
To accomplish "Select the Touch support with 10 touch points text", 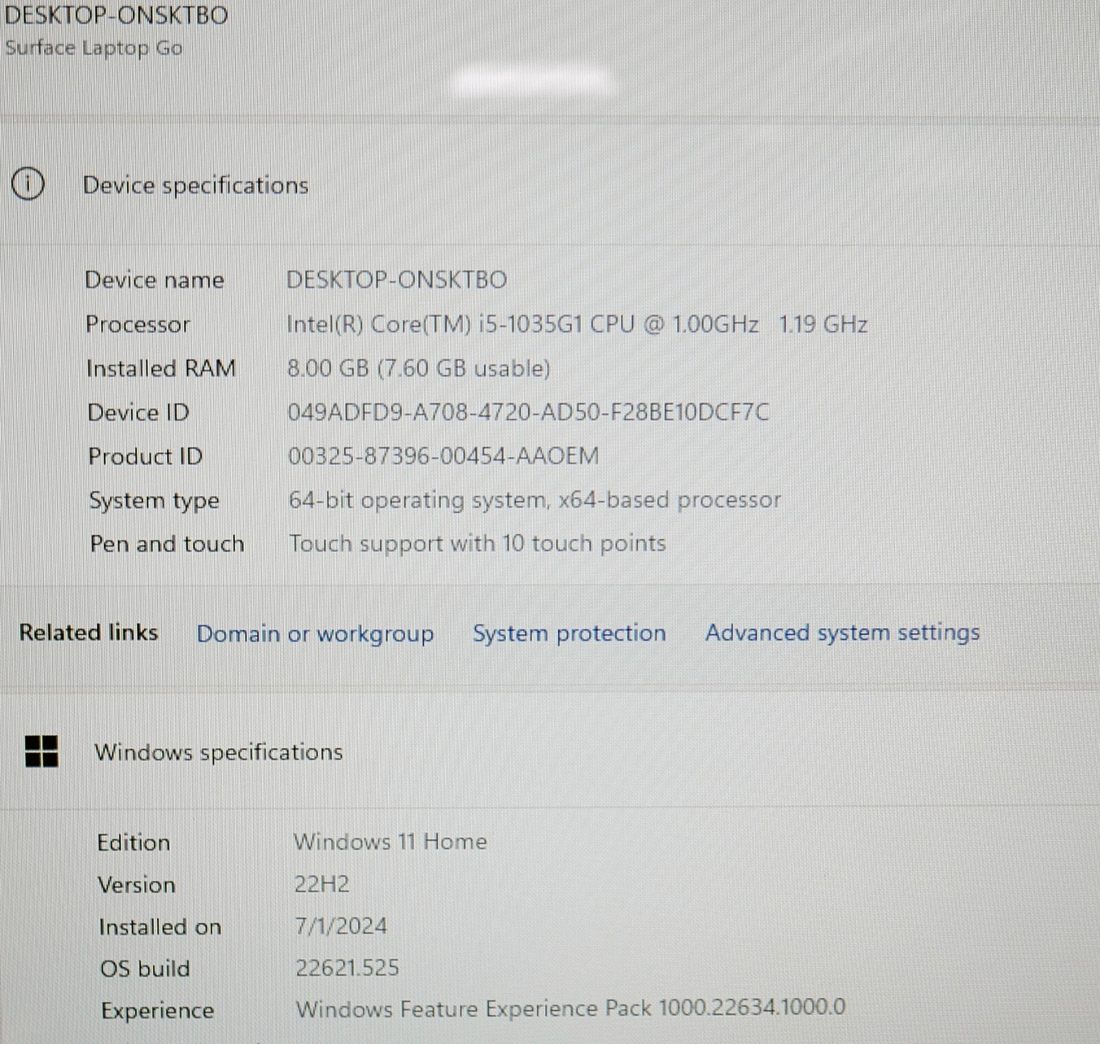I will click(478, 544).
